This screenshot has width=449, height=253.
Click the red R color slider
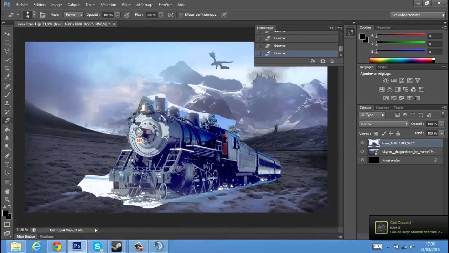tap(401, 35)
